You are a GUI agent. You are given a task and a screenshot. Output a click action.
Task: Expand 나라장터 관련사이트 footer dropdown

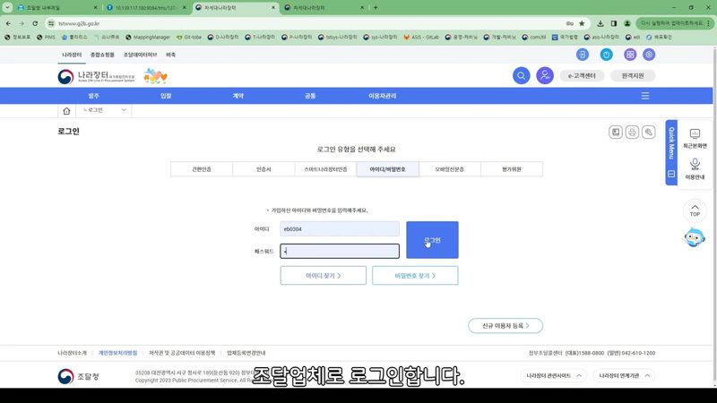pyautogui.click(x=553, y=375)
